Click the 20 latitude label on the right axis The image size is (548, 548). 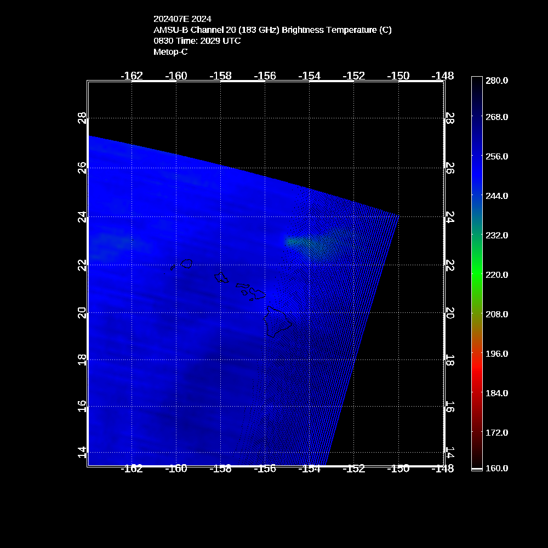pos(449,312)
